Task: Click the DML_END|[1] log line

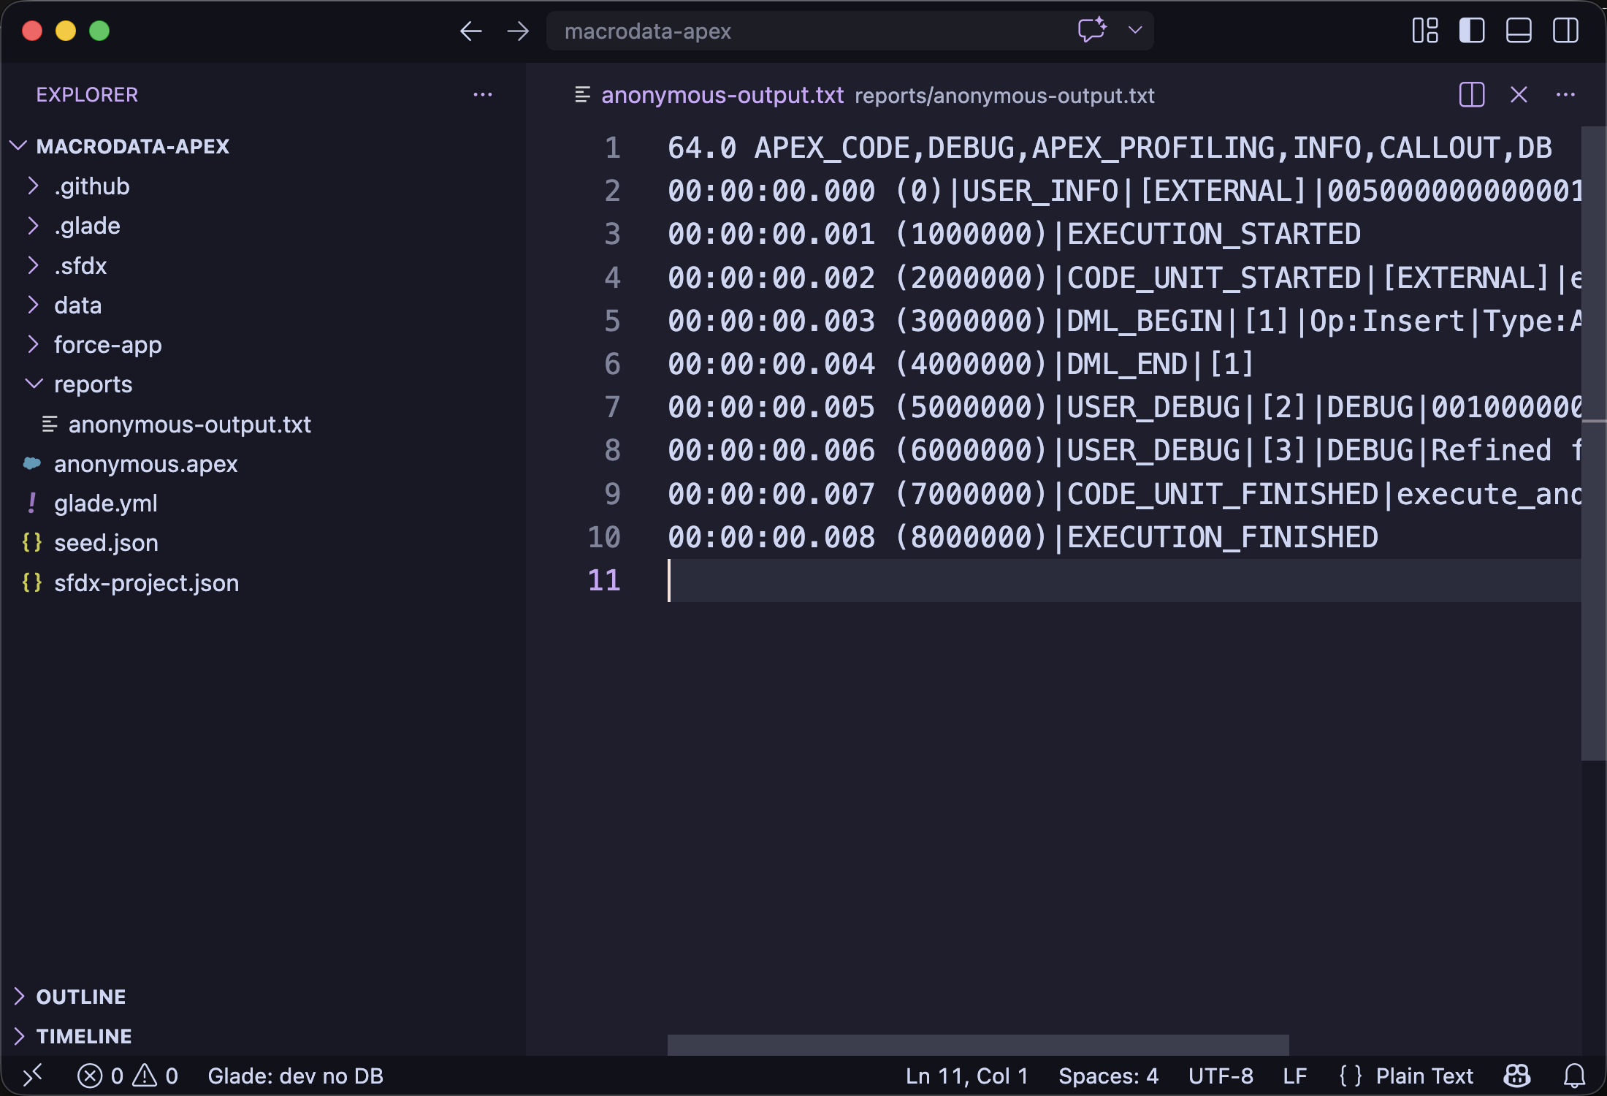Action: pos(961,364)
